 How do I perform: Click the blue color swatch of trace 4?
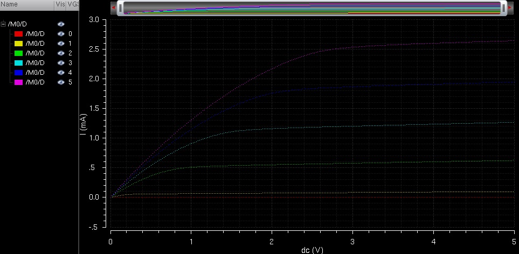[x=18, y=73]
